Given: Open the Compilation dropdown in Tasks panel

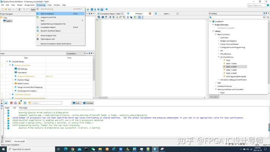Looking at the screenshot, I should (76, 53).
